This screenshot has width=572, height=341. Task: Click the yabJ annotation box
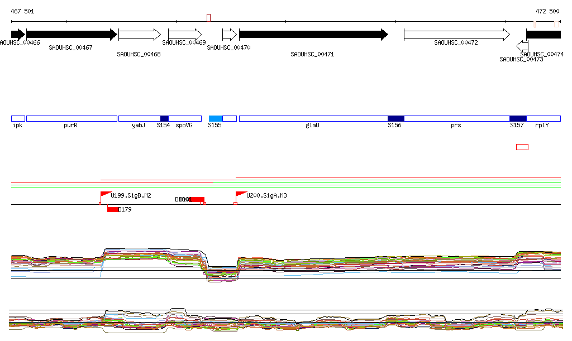pyautogui.click(x=139, y=118)
